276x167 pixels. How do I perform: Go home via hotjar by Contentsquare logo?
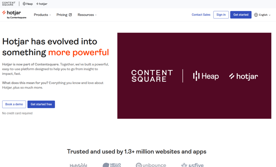pyautogui.click(x=14, y=15)
